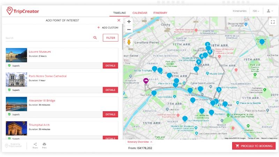Click the Superb rating shield for Alexander III Bridge
This screenshot has width=279, height=157.
click(x=9, y=114)
